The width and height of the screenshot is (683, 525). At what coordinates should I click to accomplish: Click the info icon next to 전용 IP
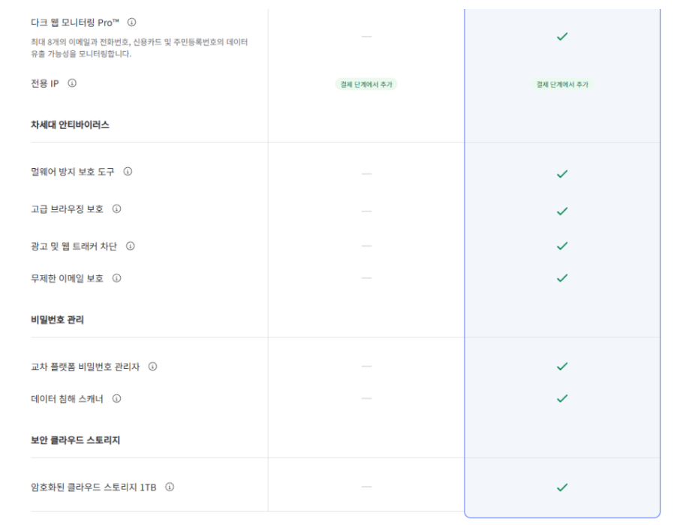[x=72, y=83]
